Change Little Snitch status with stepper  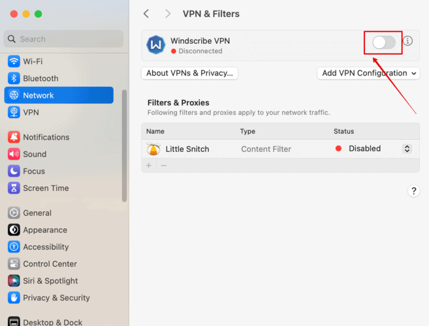tap(407, 149)
